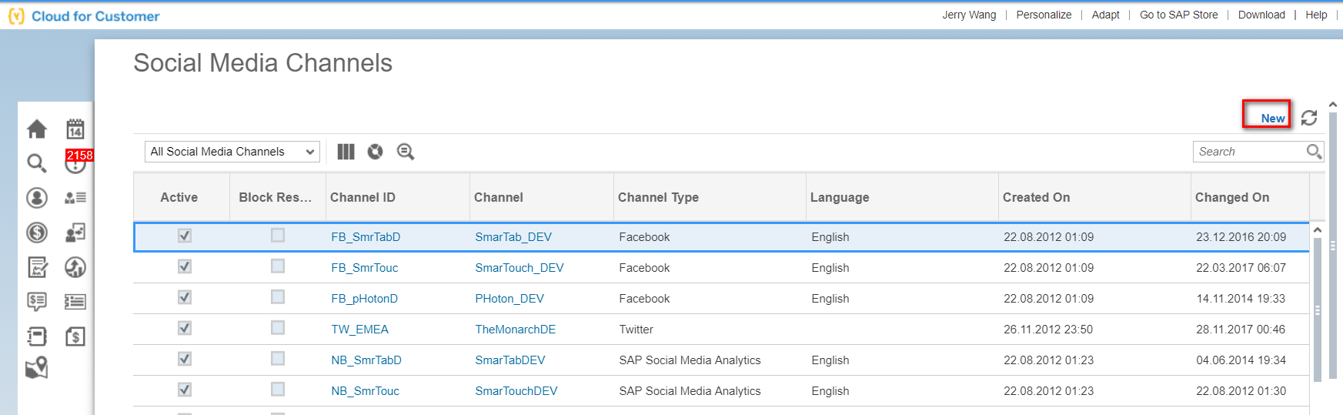Open the All Social Media Channels dropdown
This screenshot has height=415, width=1343.
click(x=232, y=152)
